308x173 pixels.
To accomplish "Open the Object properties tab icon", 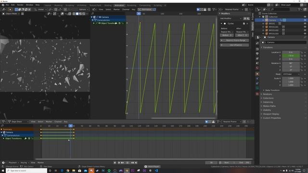I will tap(257, 74).
